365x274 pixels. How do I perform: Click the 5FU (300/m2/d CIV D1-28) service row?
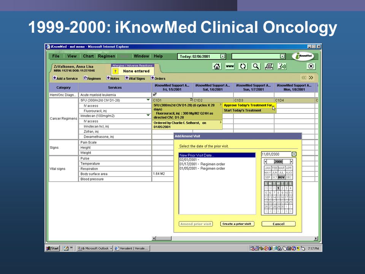(115, 100)
